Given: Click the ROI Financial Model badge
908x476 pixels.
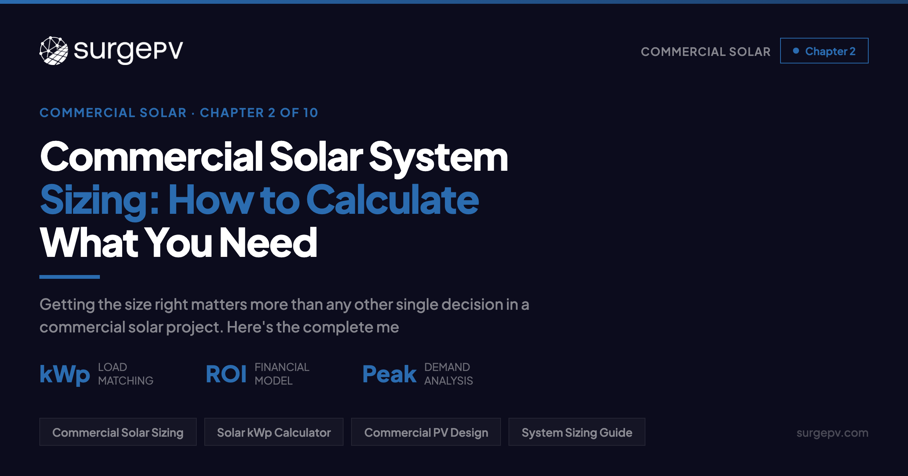Looking at the screenshot, I should tap(258, 374).
